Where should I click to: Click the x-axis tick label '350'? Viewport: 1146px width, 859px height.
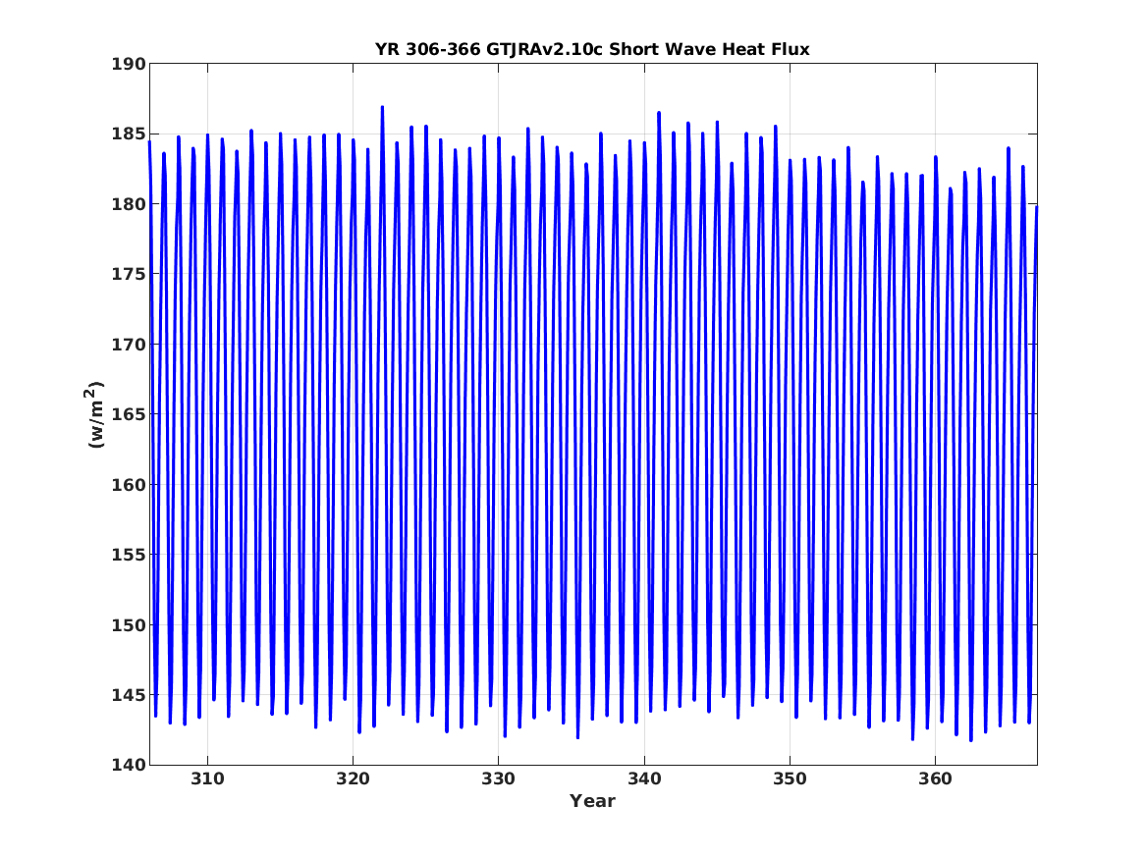pos(791,778)
